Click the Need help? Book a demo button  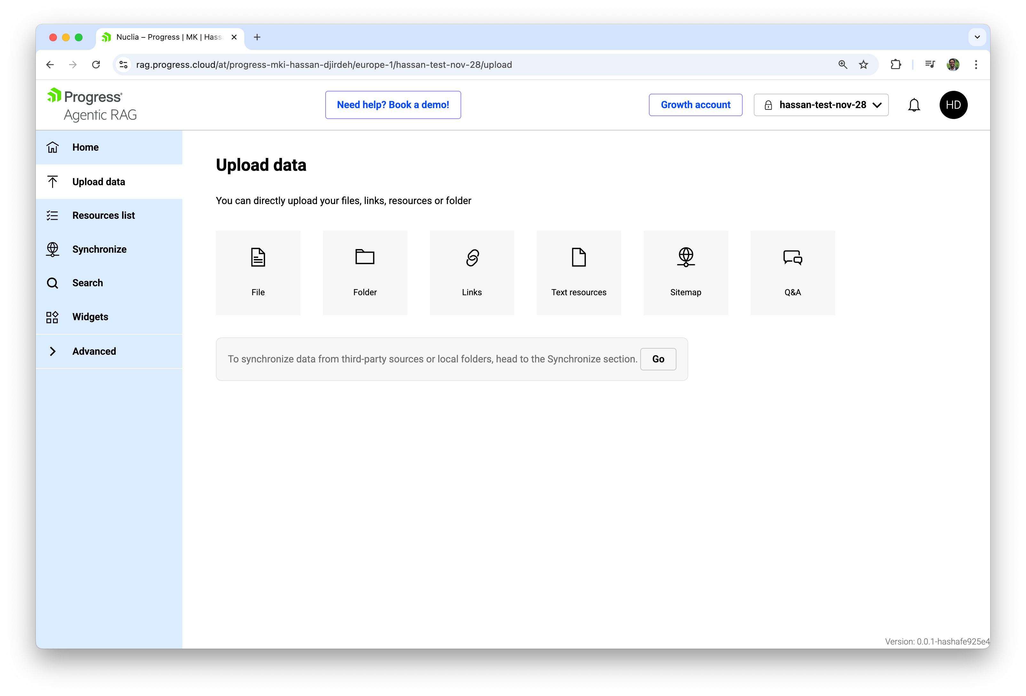393,105
